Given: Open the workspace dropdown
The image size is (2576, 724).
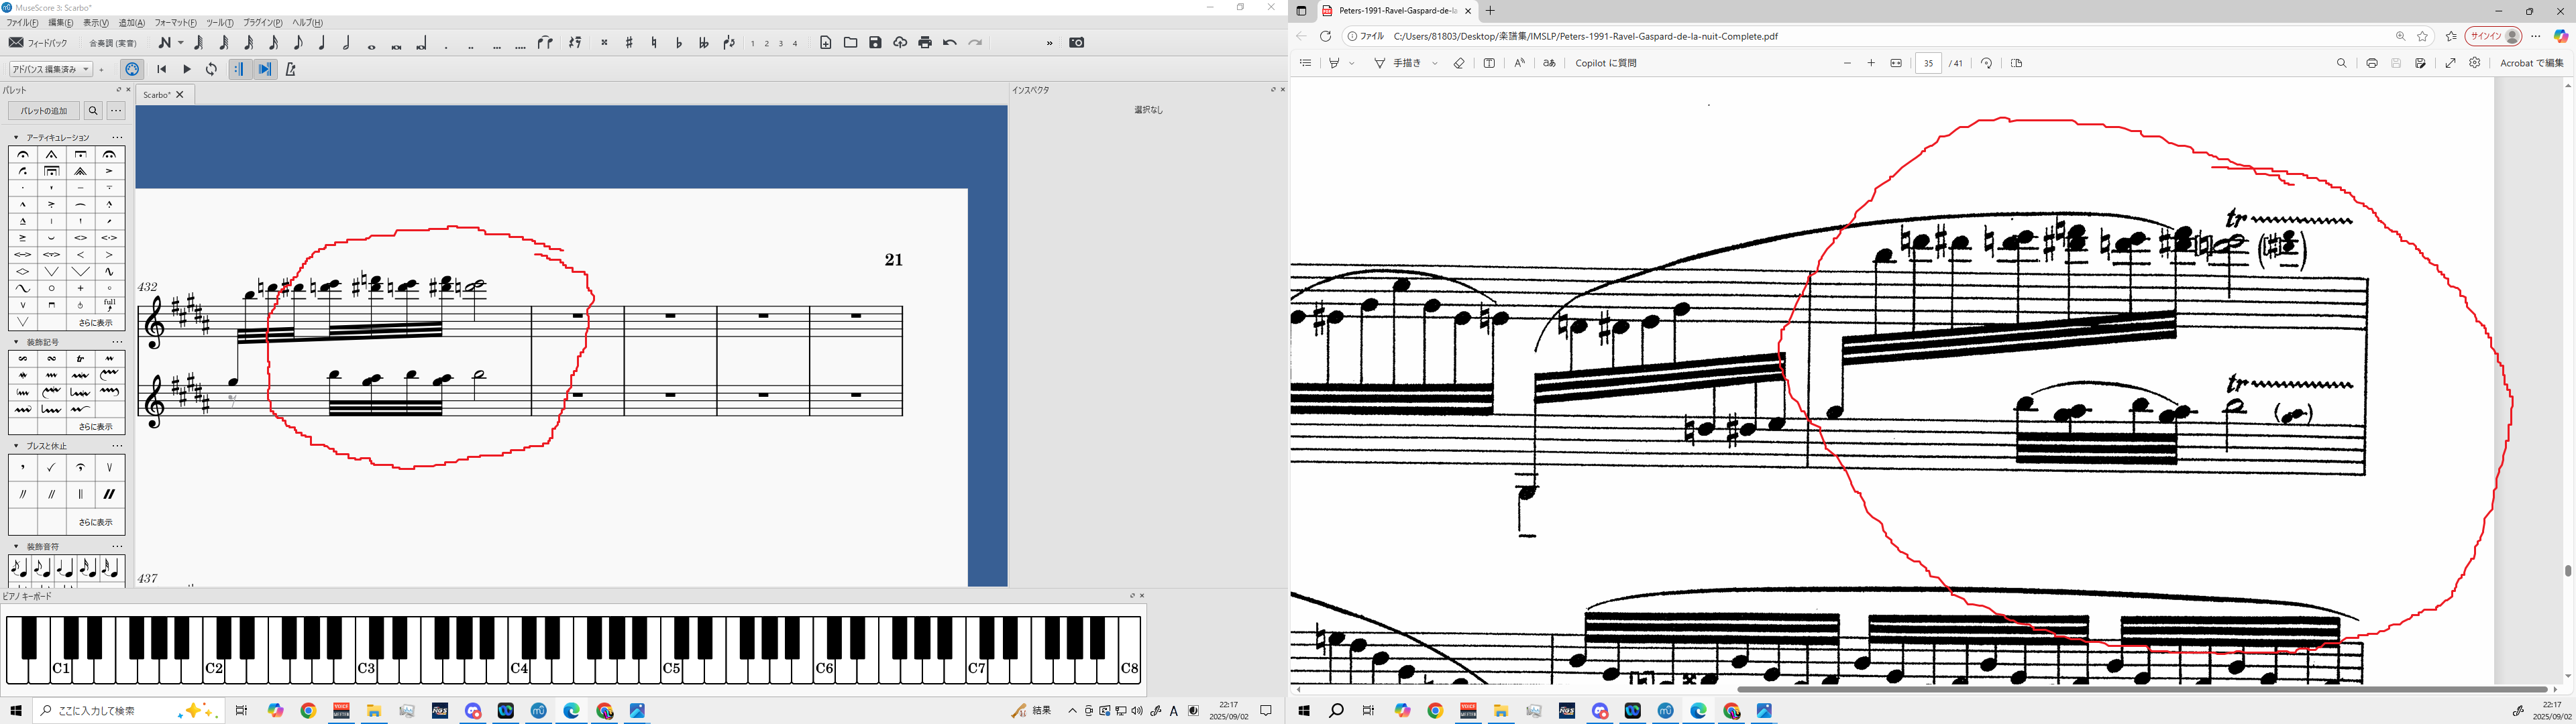Looking at the screenshot, I should [51, 69].
